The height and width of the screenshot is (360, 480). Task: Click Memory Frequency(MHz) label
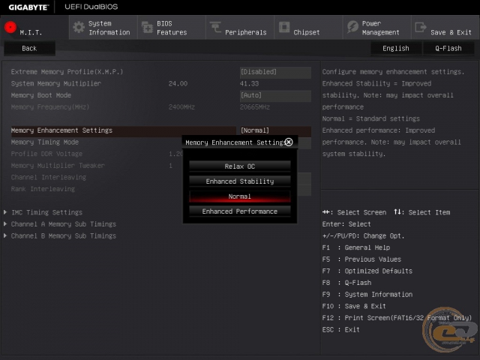pyautogui.click(x=50, y=107)
